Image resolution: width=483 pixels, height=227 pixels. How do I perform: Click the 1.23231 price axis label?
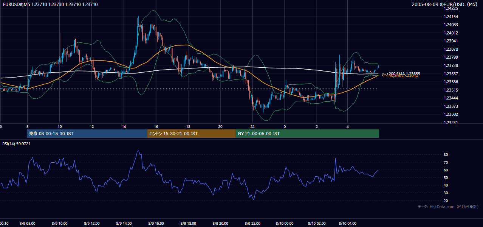pos(451,123)
